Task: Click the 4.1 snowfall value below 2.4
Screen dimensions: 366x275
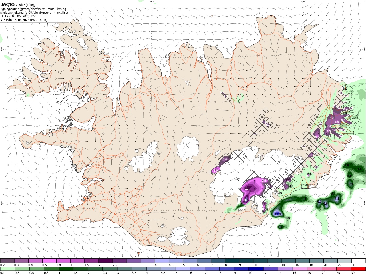Action: click(x=246, y=200)
